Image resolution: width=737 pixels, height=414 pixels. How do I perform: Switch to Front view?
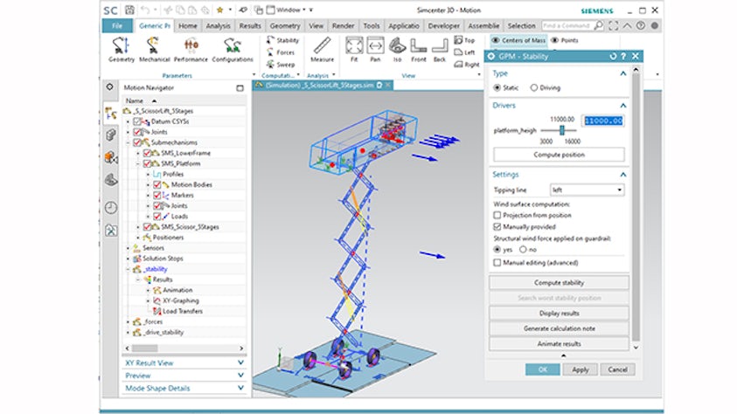point(418,49)
